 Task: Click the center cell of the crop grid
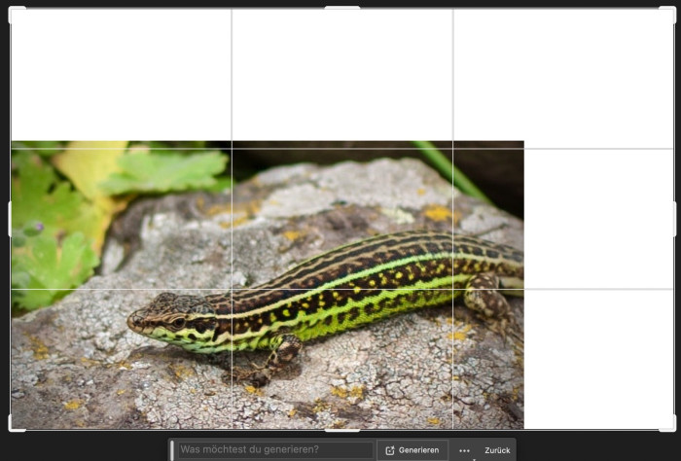[341, 219]
